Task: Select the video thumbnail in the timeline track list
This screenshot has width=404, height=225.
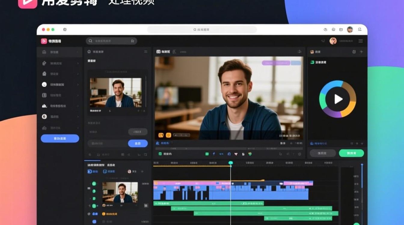Action: (120, 192)
